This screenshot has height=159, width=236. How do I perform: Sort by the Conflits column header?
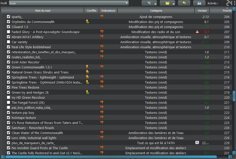92,11
